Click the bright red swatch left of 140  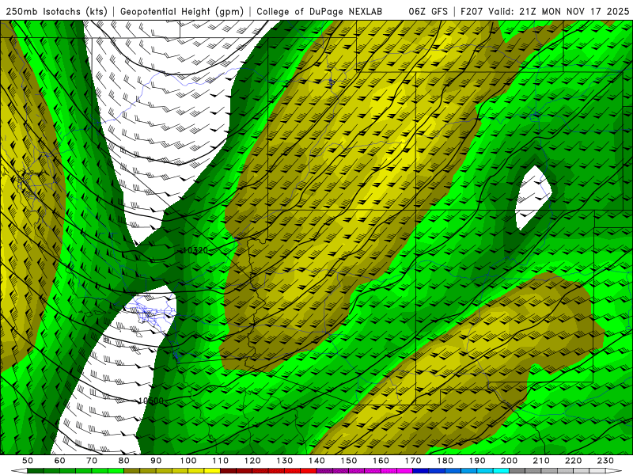309,471
